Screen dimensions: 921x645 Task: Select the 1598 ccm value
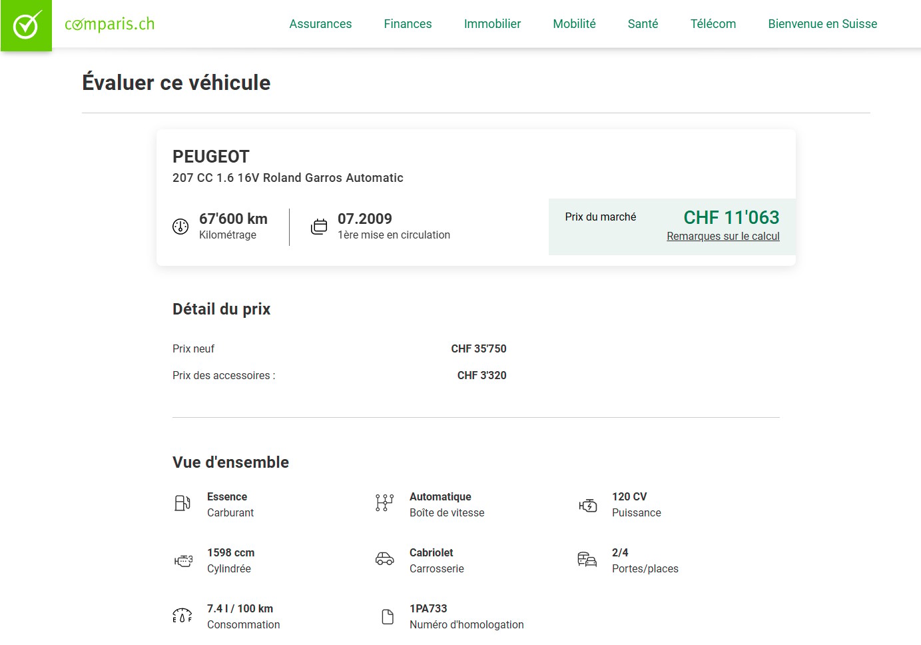pyautogui.click(x=231, y=552)
